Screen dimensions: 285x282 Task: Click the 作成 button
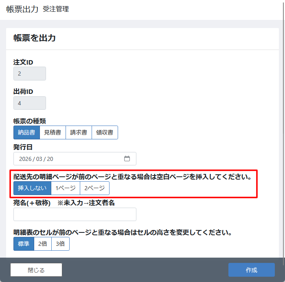(251, 270)
